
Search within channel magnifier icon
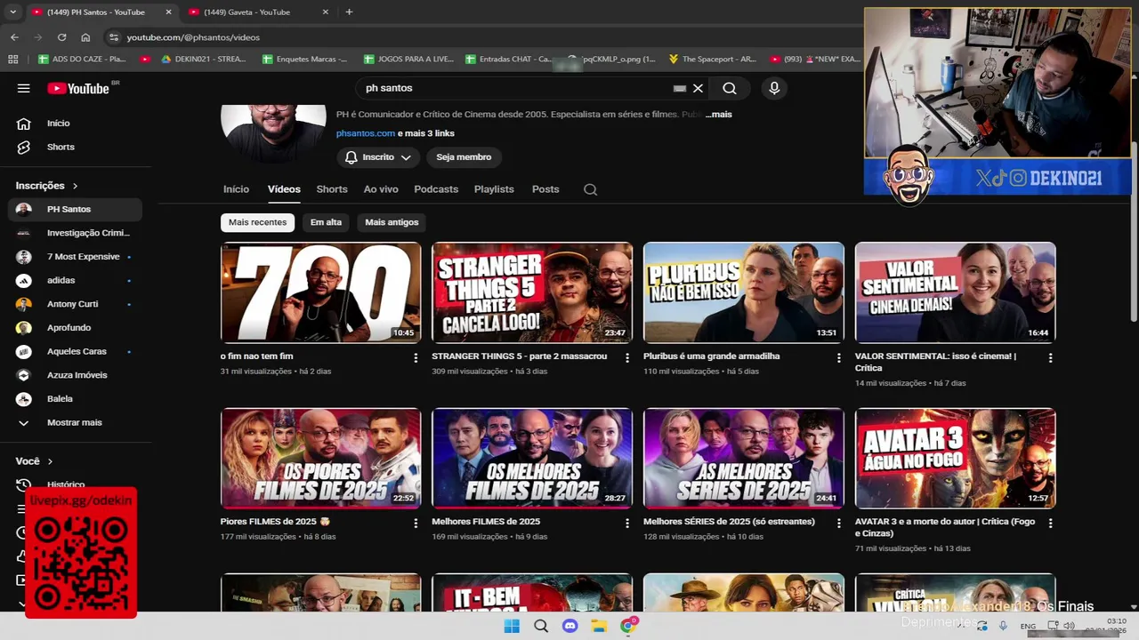coord(590,189)
